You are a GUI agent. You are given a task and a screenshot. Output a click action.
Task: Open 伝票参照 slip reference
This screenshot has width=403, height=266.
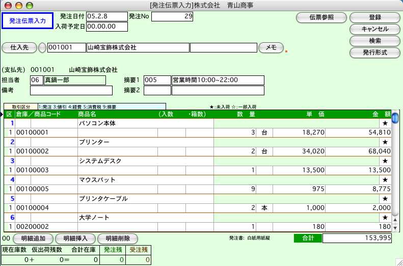coord(321,17)
